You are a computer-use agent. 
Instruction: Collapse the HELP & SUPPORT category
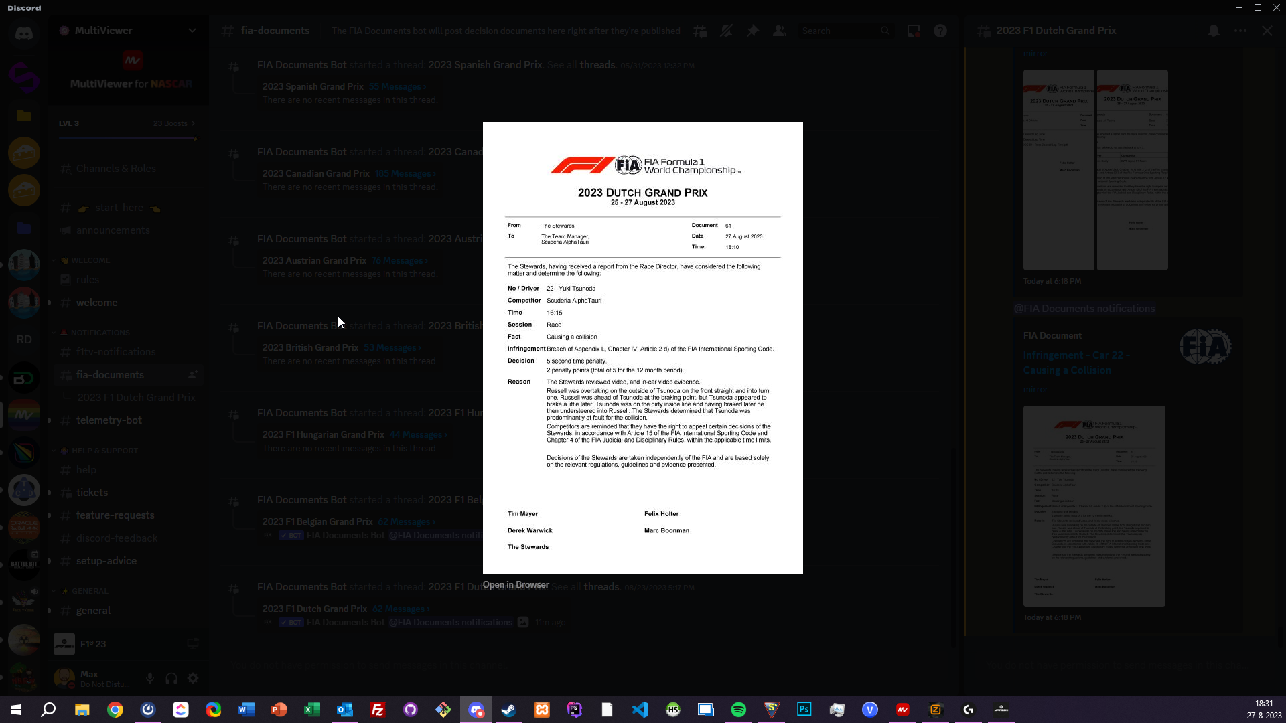point(104,451)
